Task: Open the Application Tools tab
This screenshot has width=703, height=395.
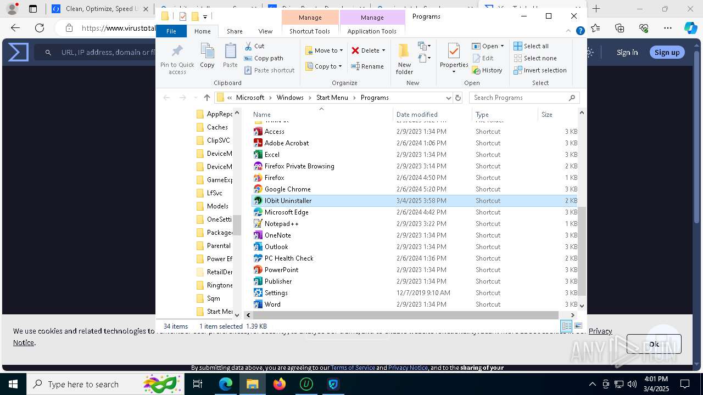Action: tap(372, 31)
